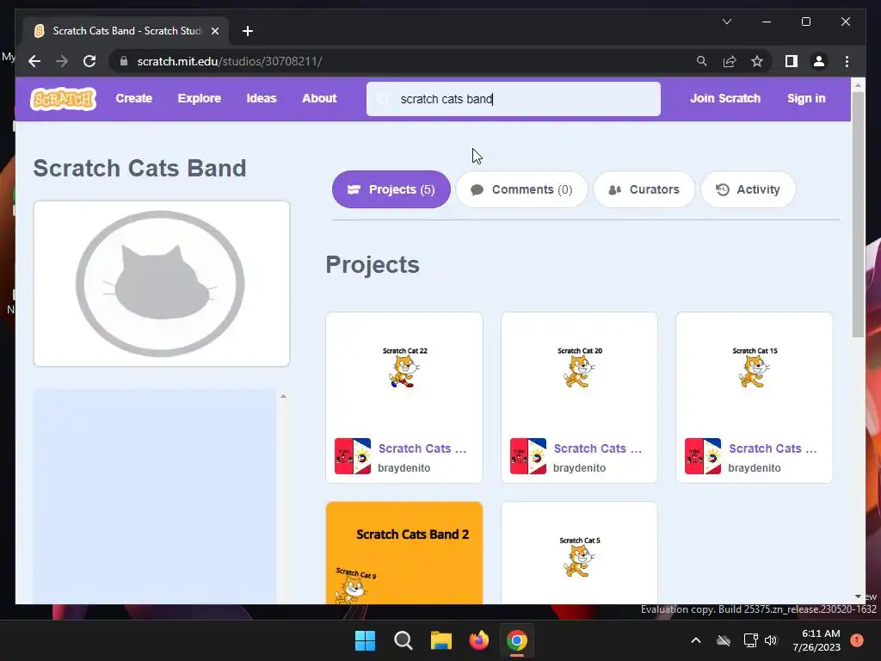Open the Scratch Cat 20 project thumbnail
Viewport: 881px width, 661px height.
point(579,371)
